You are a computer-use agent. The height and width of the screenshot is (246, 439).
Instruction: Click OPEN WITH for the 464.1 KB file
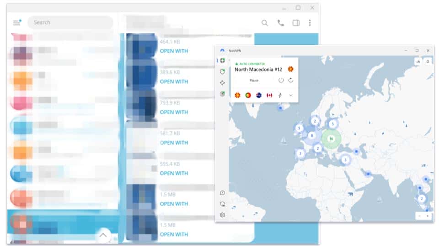174,51
